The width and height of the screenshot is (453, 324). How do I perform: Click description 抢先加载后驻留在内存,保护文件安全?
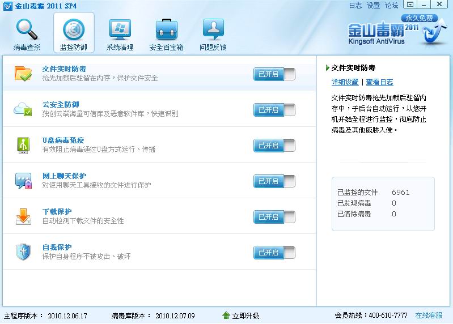[100, 78]
